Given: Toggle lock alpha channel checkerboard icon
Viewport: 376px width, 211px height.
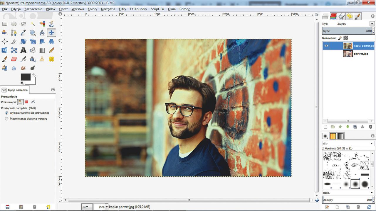Looking at the screenshot, I should click(346, 38).
